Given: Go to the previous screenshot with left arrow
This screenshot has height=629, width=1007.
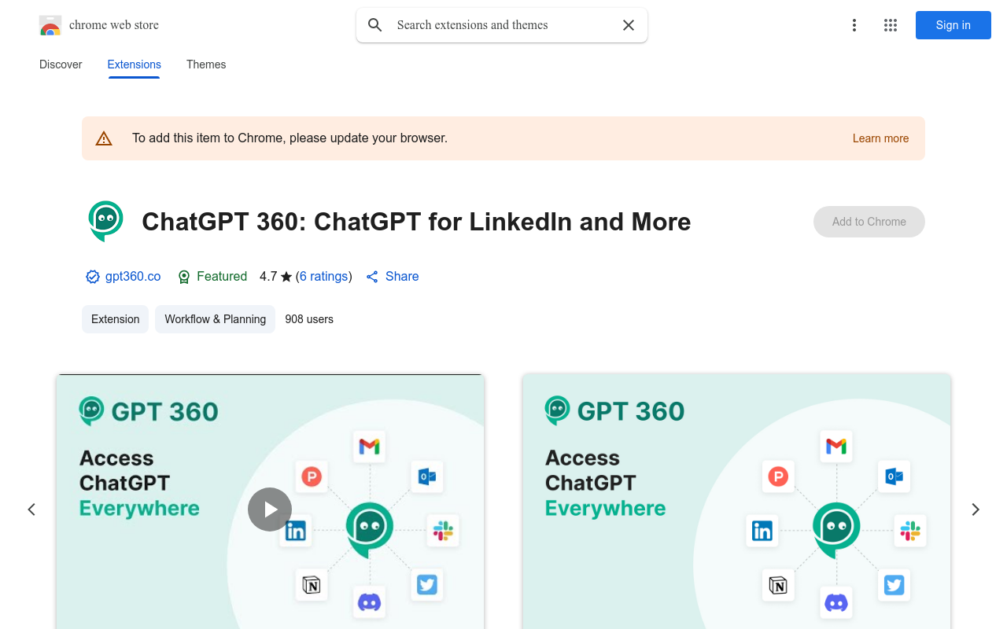Looking at the screenshot, I should tap(31, 509).
